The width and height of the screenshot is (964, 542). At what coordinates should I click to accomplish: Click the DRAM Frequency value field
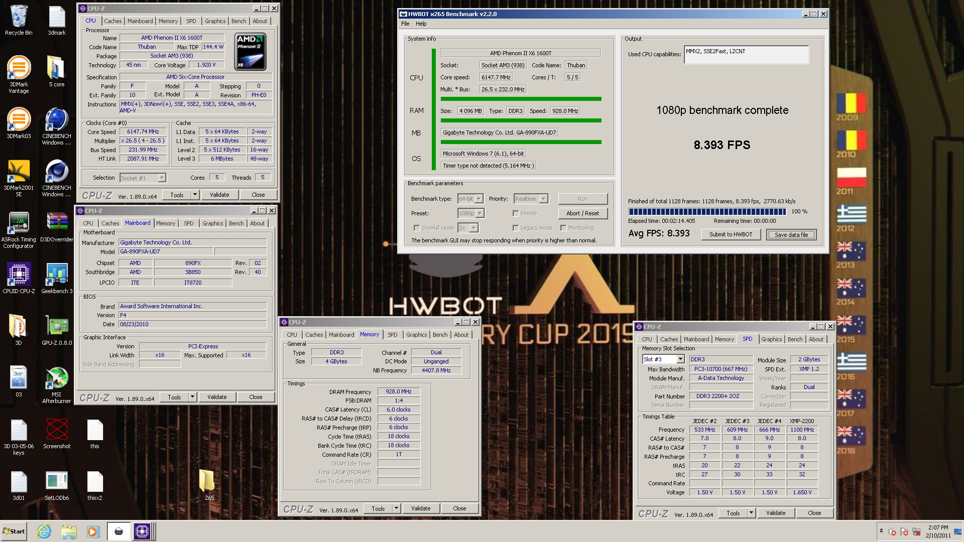coord(399,391)
